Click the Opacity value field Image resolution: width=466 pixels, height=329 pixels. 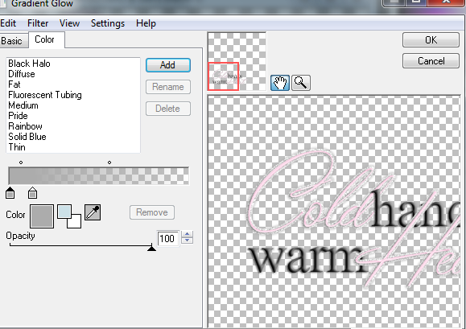click(x=168, y=238)
